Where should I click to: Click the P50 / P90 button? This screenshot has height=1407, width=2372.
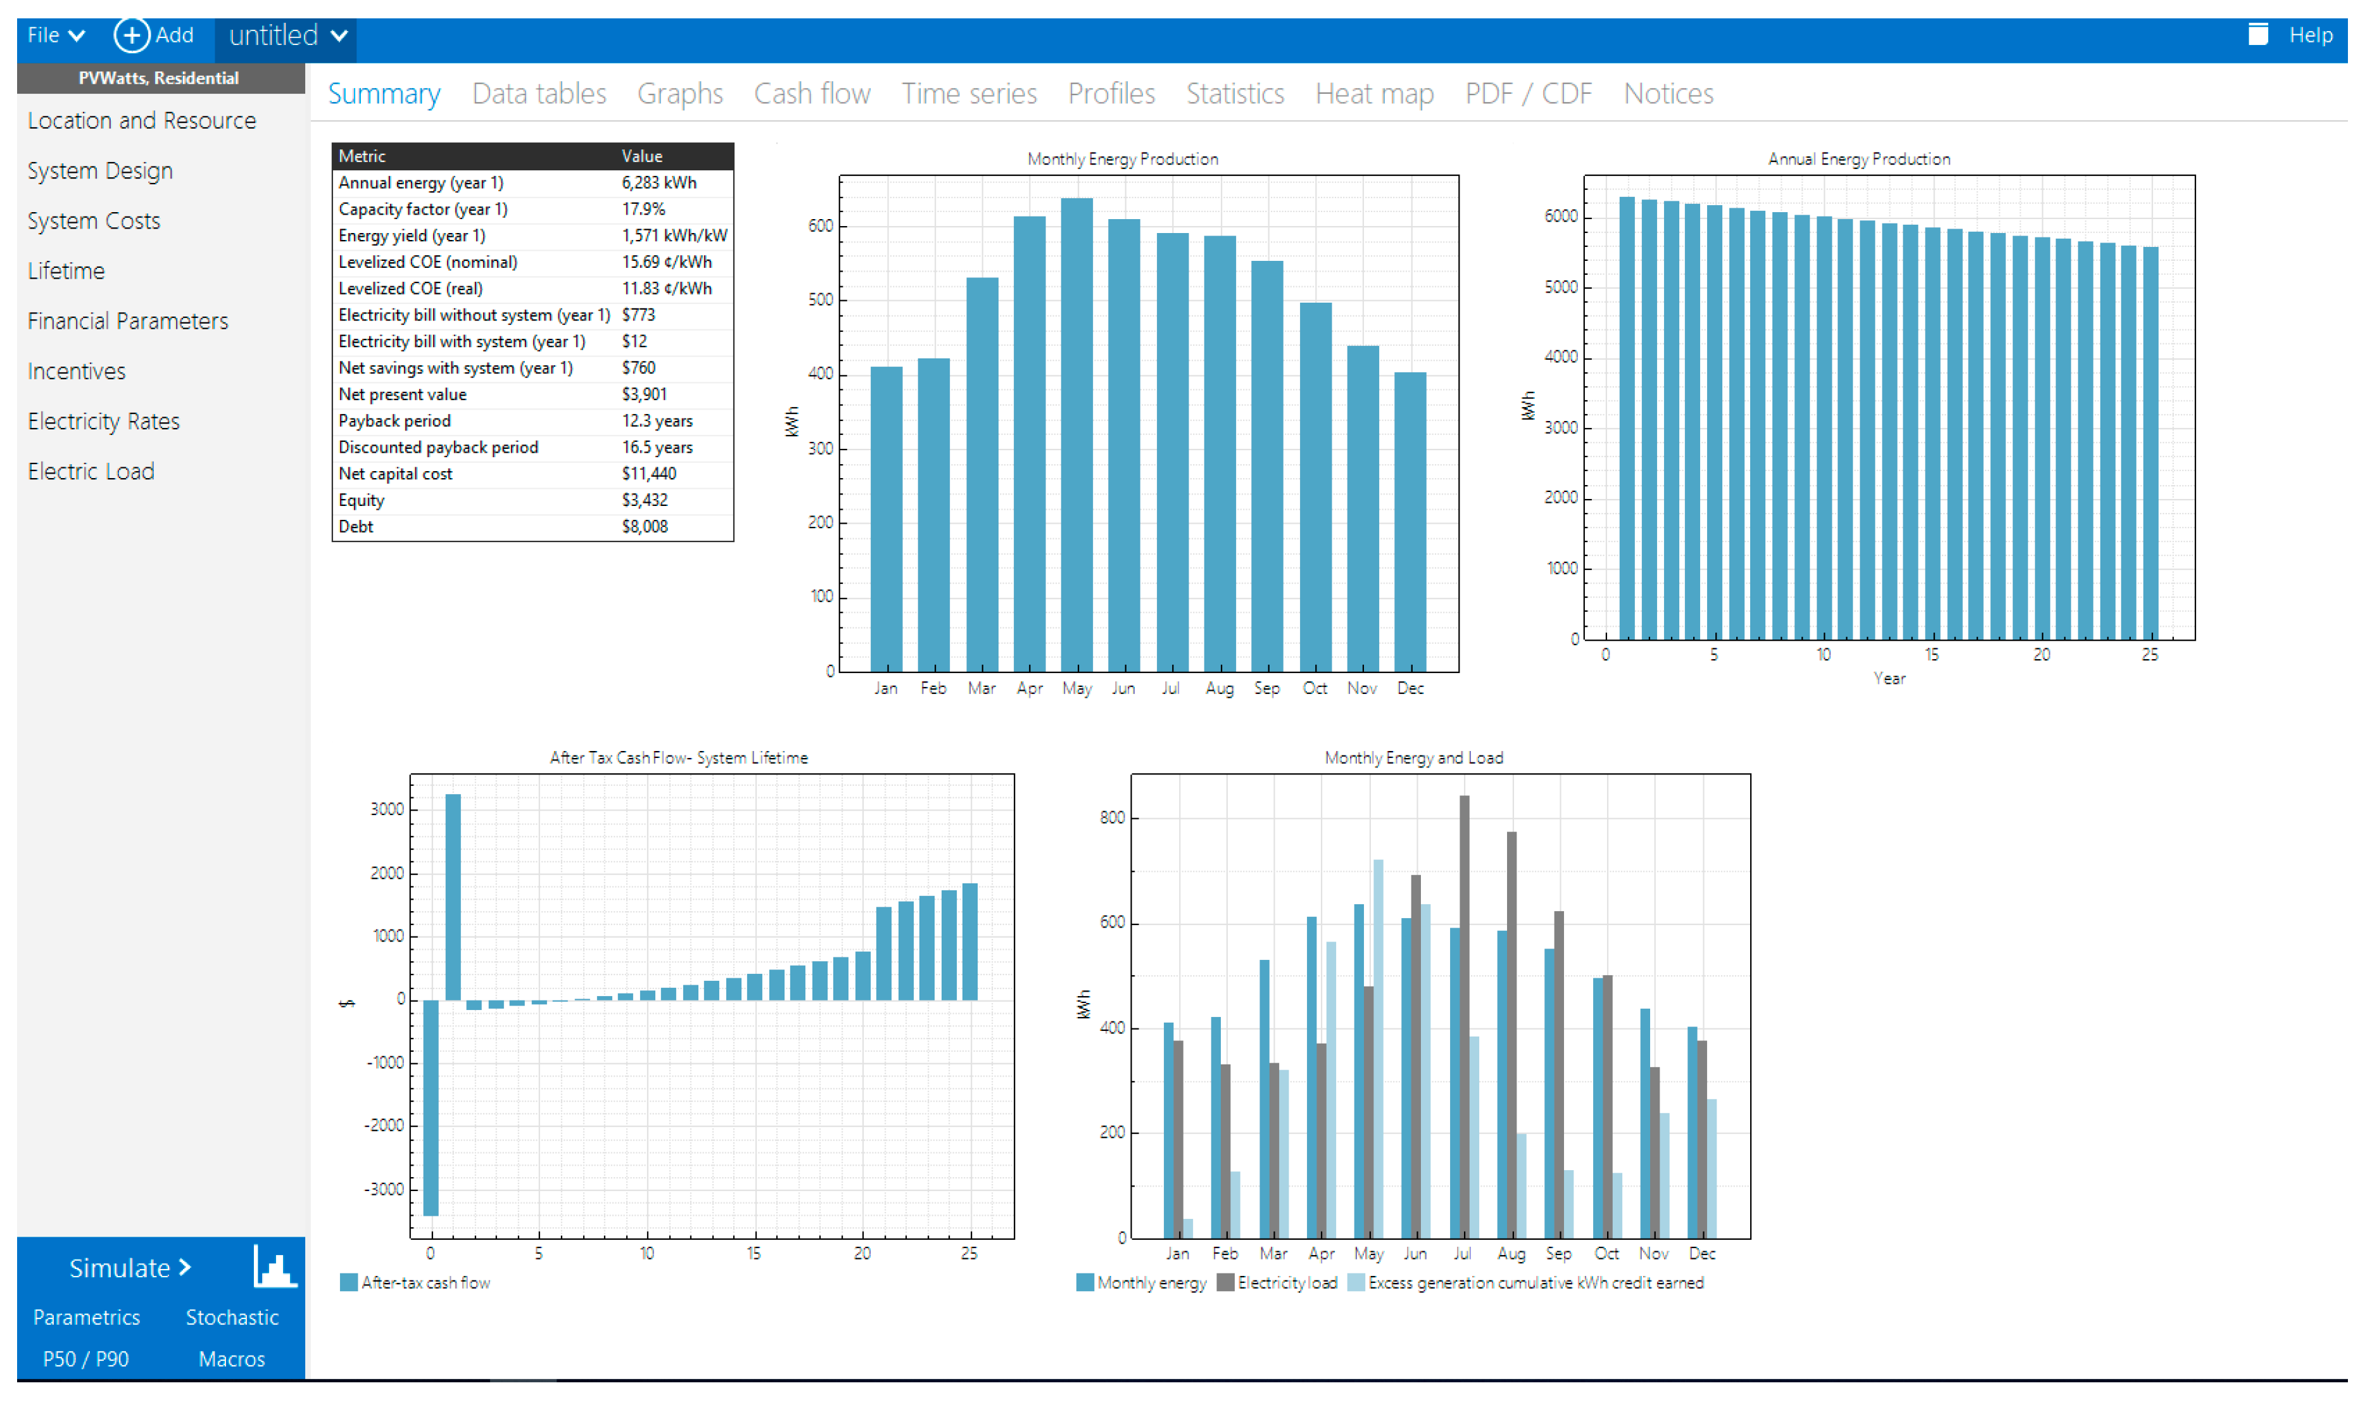click(85, 1359)
